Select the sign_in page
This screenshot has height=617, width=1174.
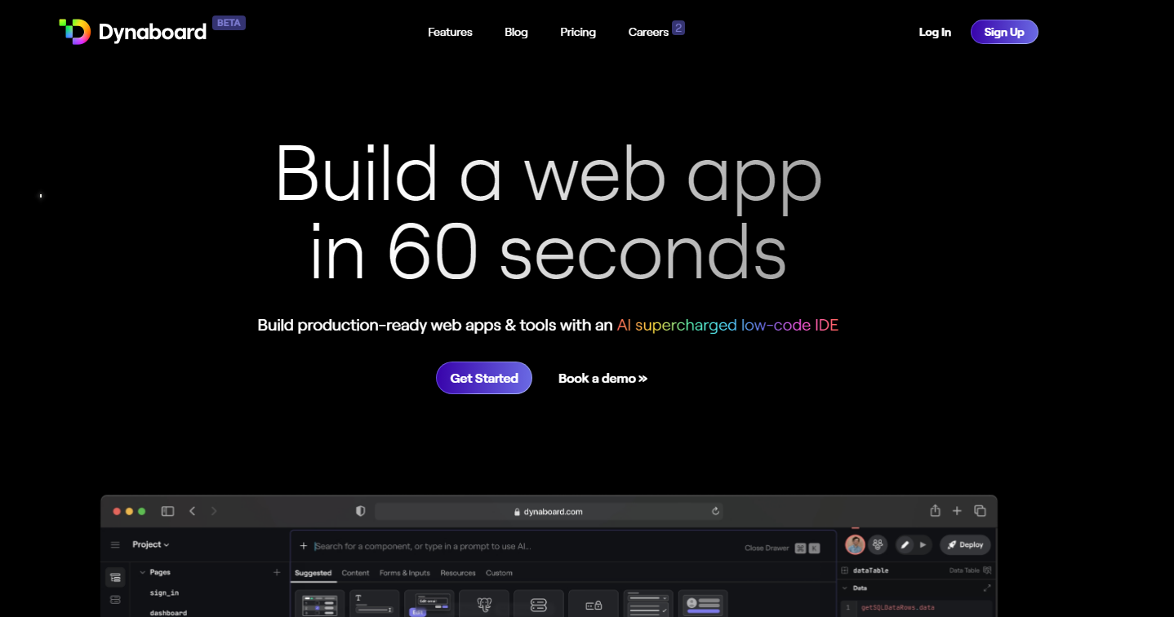(164, 593)
